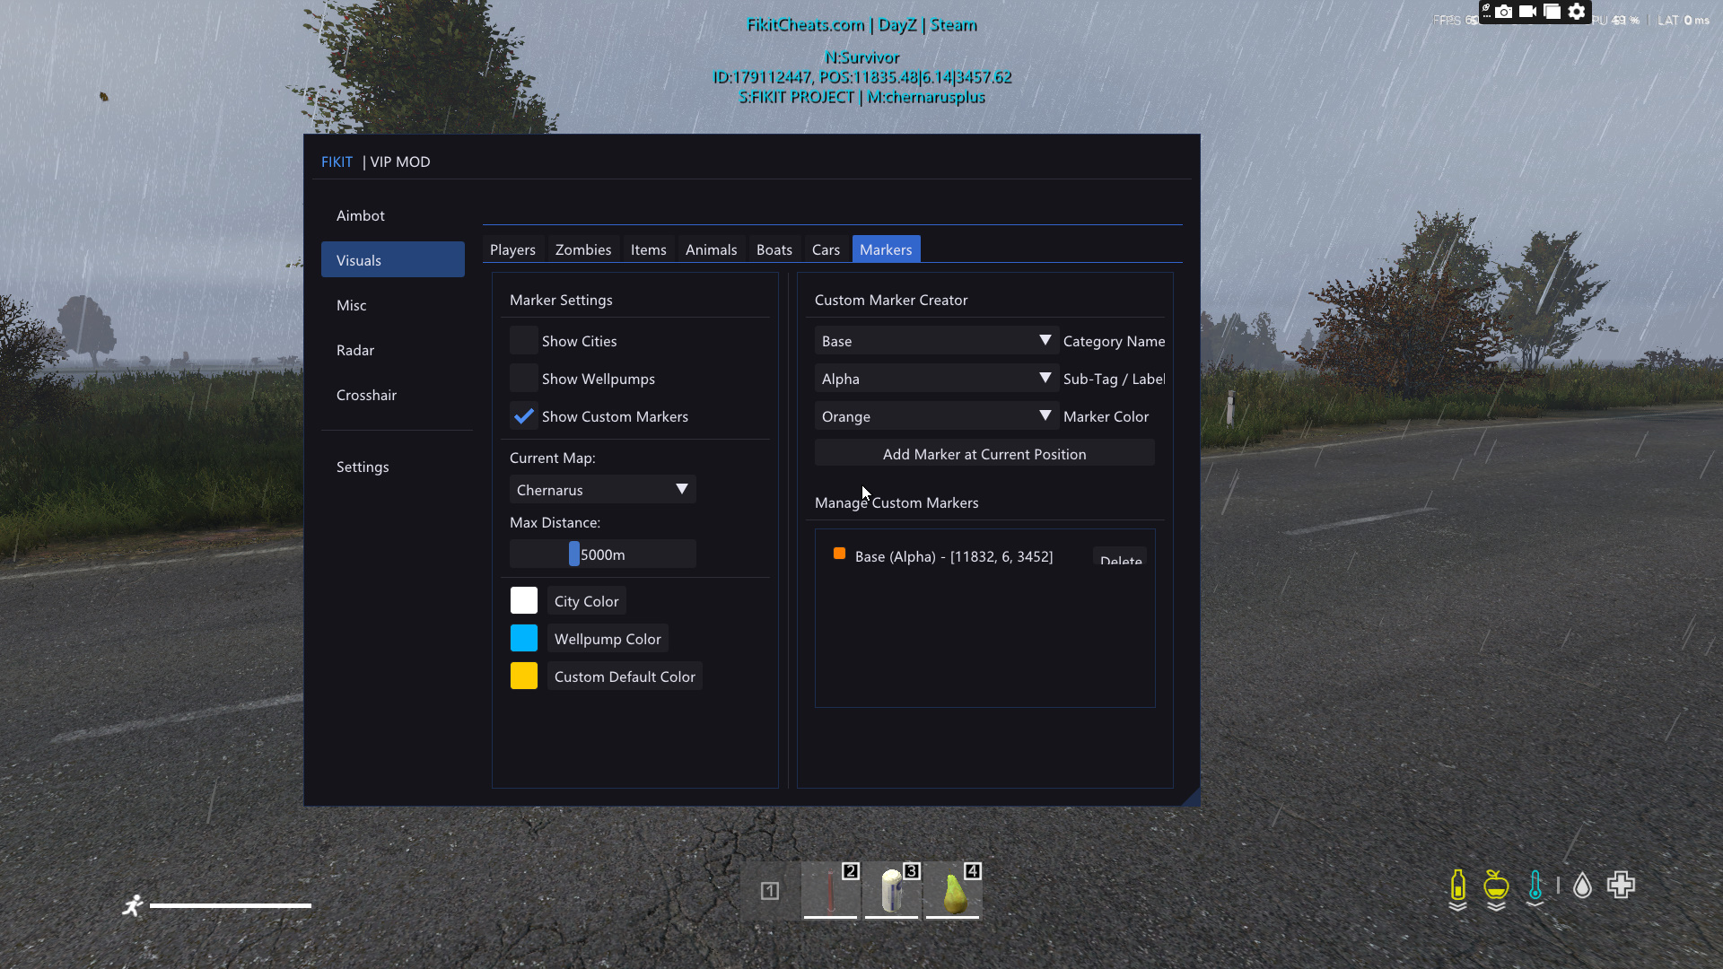Image resolution: width=1723 pixels, height=969 pixels.
Task: Delete the Base (Alpha) marker
Action: tap(1120, 556)
